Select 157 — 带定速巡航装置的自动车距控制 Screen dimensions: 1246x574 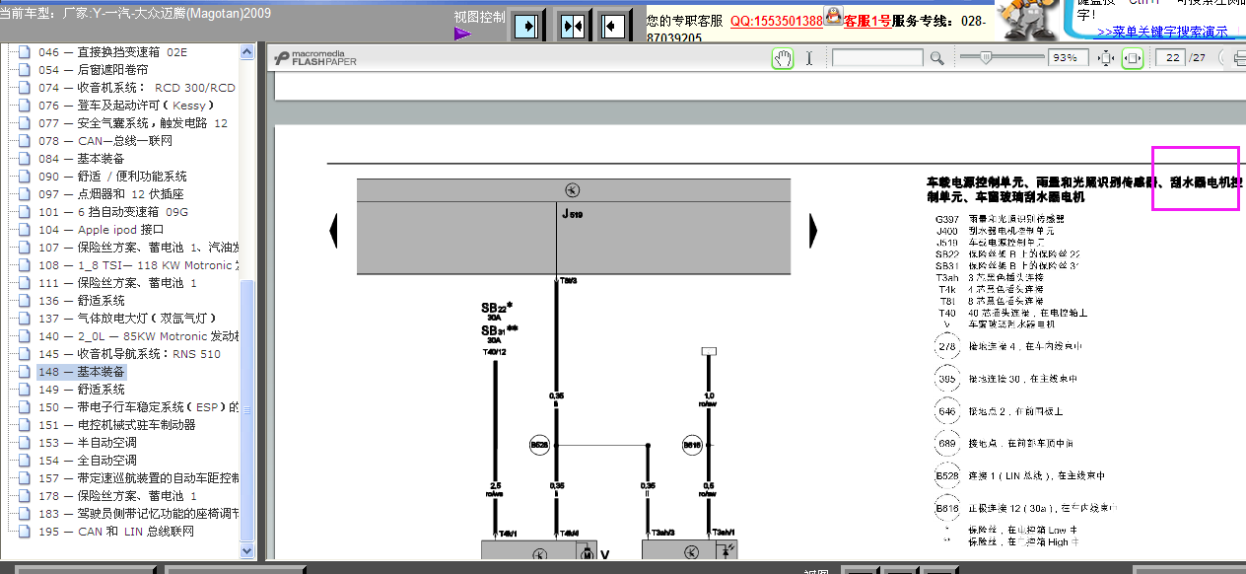[138, 478]
